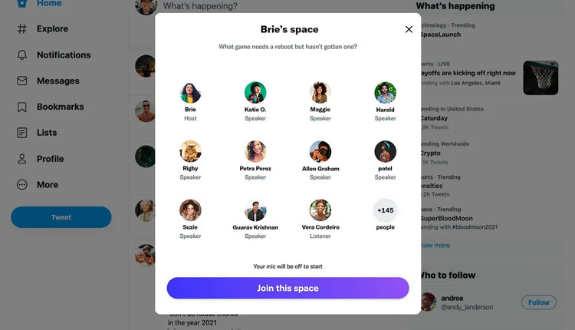Viewport: 575px width, 330px height.
Task: Close the Brie's space dialog
Action: 409,29
